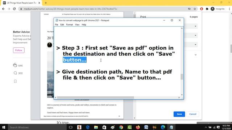Click Notepad's scroll right arrow
This screenshot has width=232, height=130.
pyautogui.click(x=179, y=97)
